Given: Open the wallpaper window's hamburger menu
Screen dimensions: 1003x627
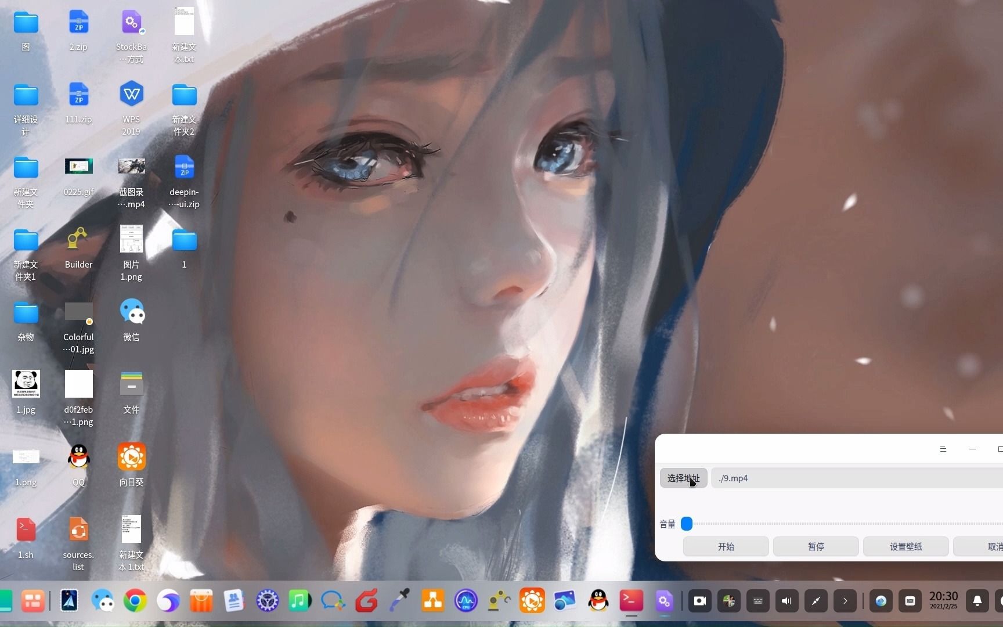Looking at the screenshot, I should click(x=943, y=449).
